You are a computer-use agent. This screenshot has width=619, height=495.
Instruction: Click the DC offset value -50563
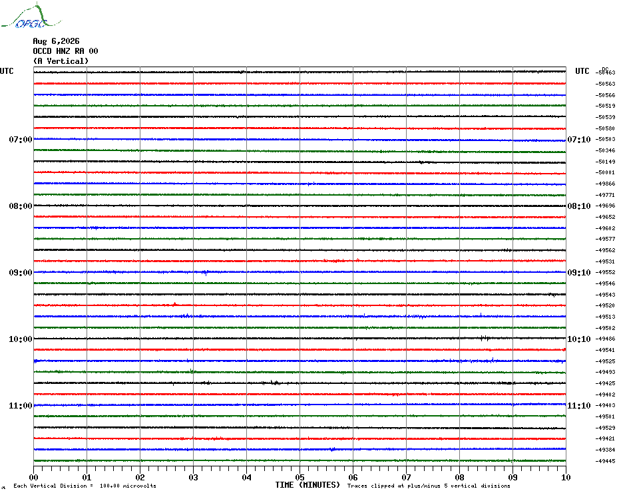click(x=605, y=84)
